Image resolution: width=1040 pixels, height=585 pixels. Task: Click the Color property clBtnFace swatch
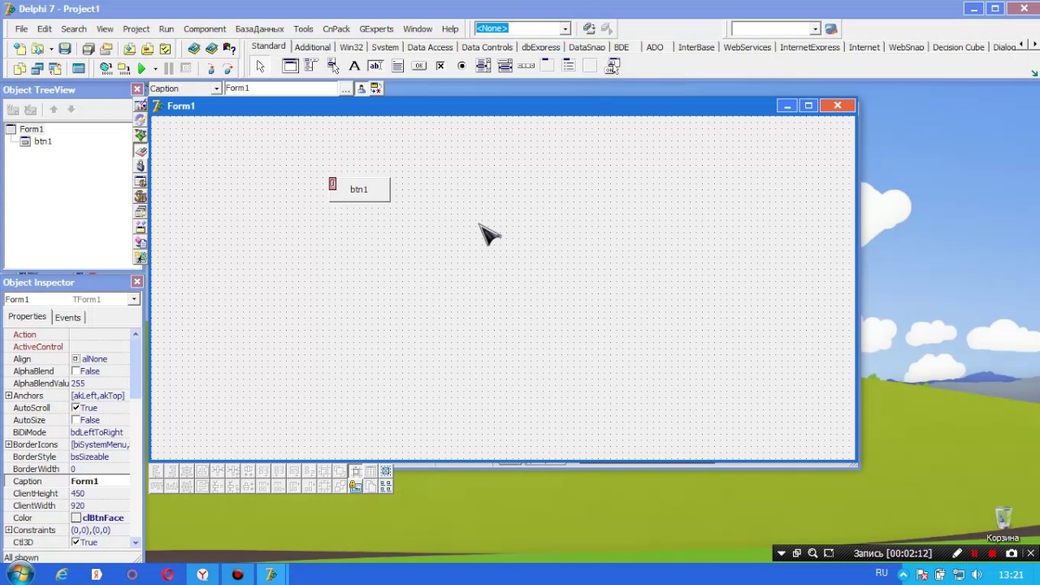pos(76,518)
